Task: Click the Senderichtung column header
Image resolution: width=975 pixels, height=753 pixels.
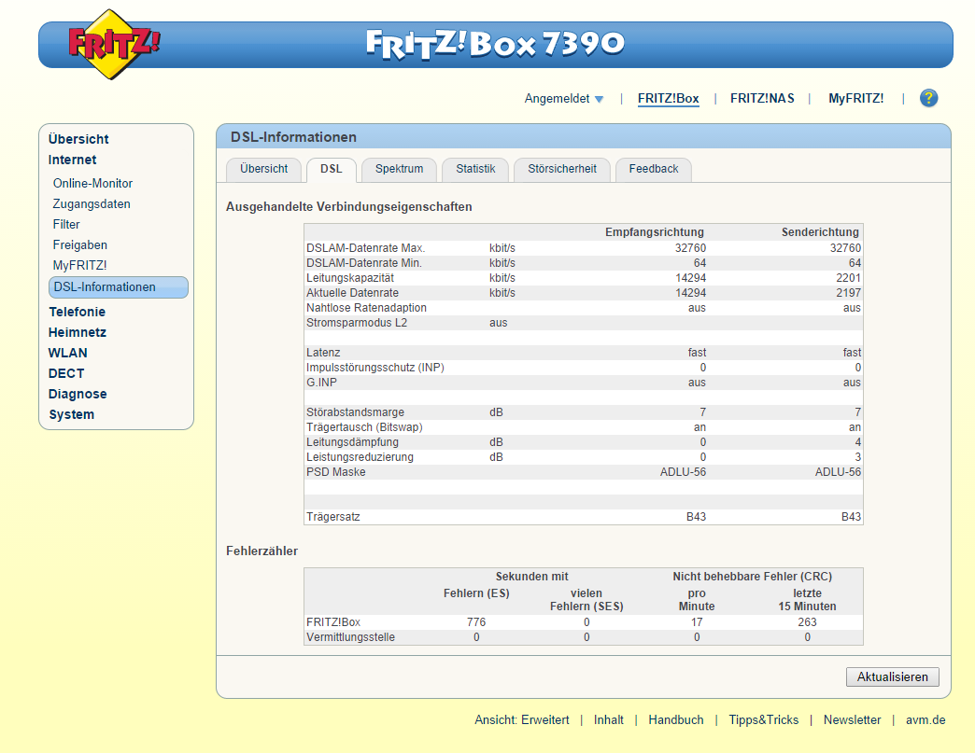Action: [820, 232]
